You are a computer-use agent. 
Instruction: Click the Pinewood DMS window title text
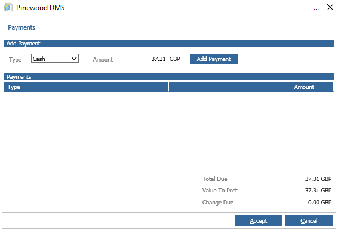[x=41, y=8]
